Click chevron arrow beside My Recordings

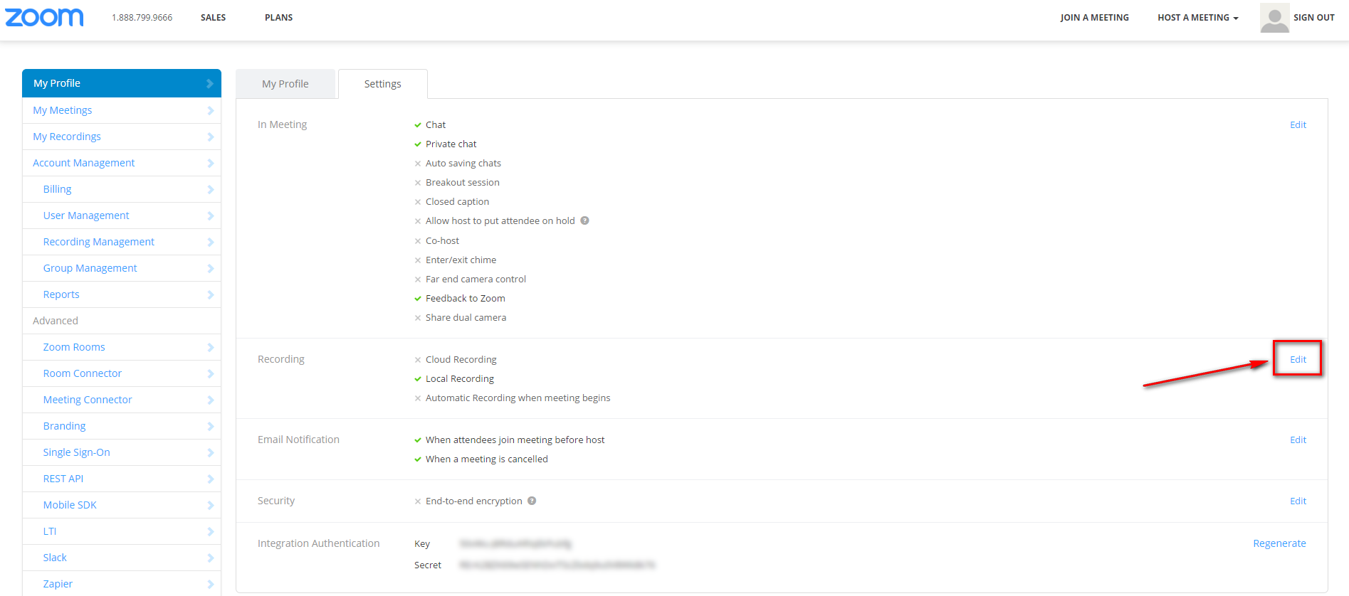click(210, 137)
